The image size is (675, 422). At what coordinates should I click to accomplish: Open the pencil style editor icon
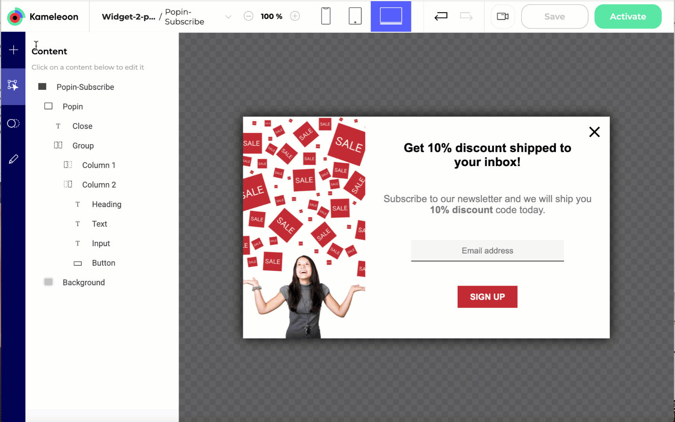click(13, 159)
